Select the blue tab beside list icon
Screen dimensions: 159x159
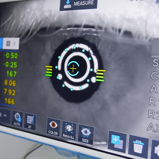click(1, 43)
